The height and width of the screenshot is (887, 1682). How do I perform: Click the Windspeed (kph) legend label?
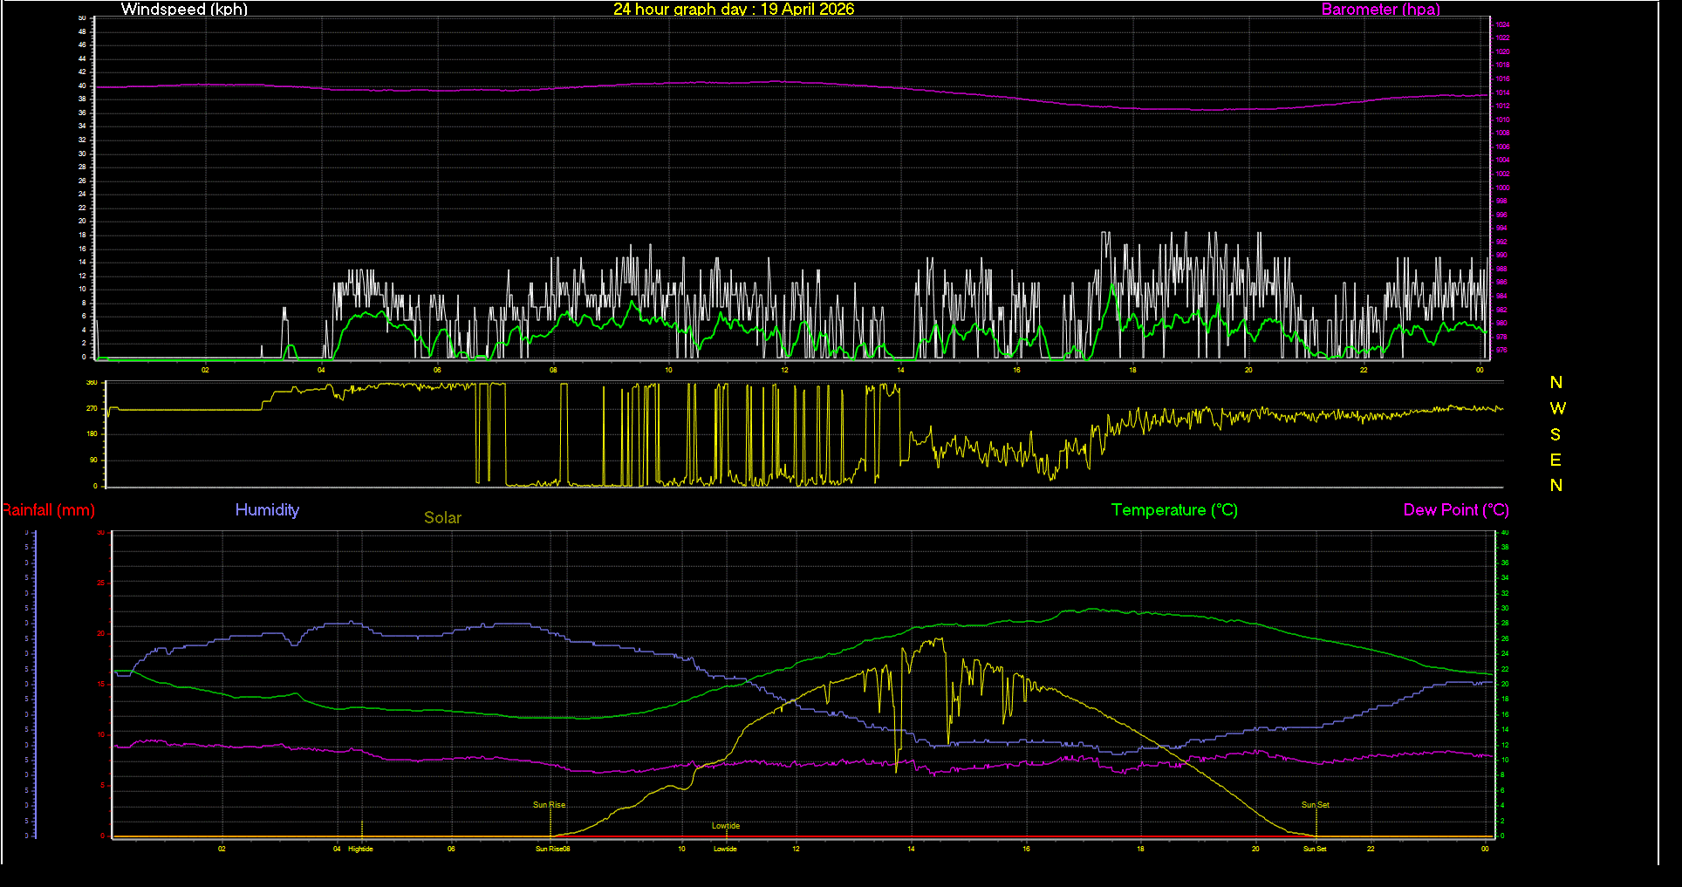coord(183,10)
